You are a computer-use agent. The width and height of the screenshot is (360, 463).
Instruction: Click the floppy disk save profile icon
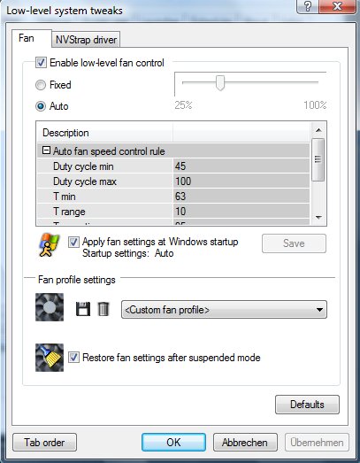83,309
